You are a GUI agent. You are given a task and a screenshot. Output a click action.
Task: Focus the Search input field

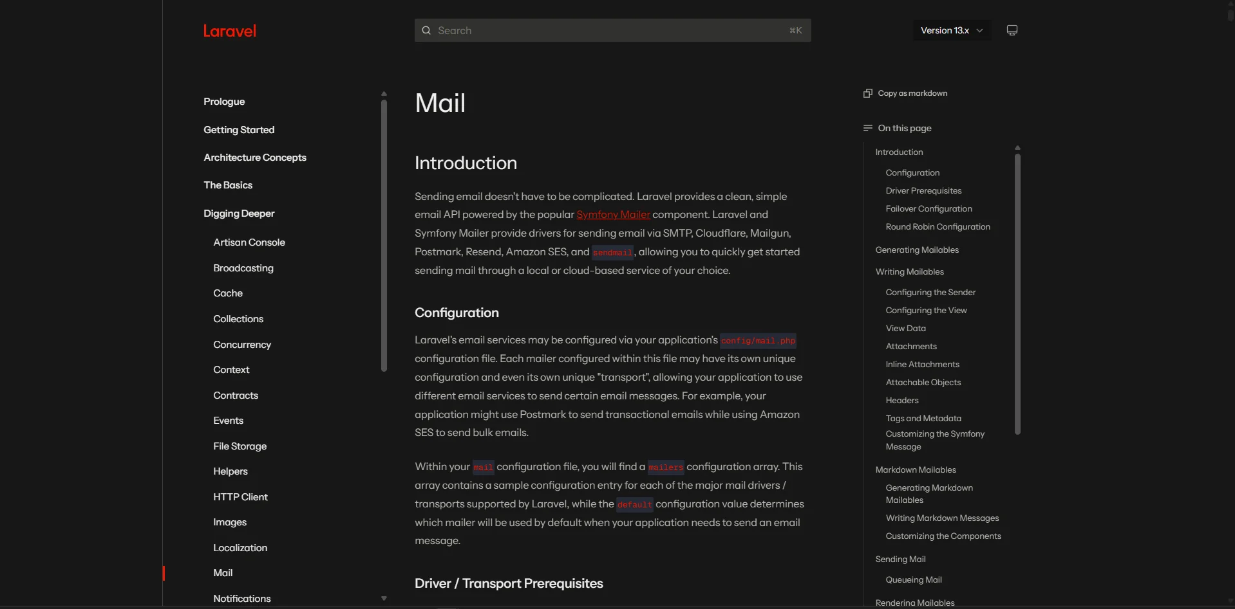[612, 30]
